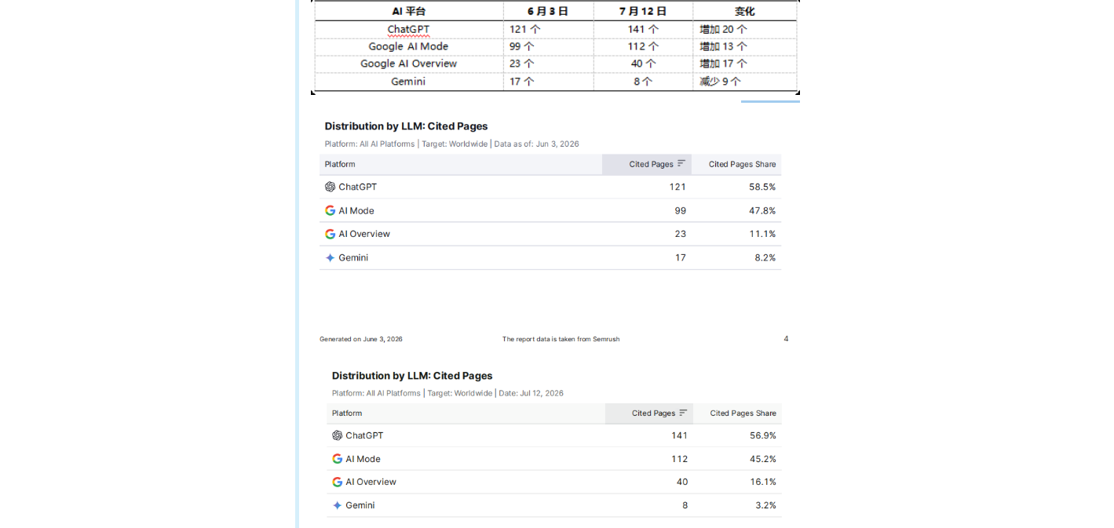The image size is (1114, 528).
Task: Click the Google logo beside AI Mode, Jul 12 report
Action: (337, 459)
